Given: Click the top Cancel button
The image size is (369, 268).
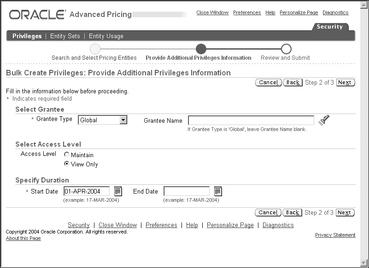Looking at the screenshot, I should pyautogui.click(x=268, y=82).
